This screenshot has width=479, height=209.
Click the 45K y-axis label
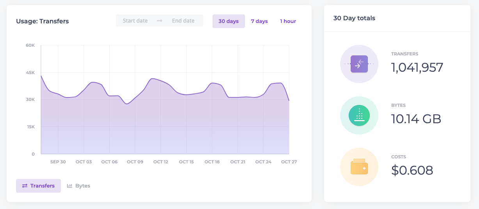point(30,73)
